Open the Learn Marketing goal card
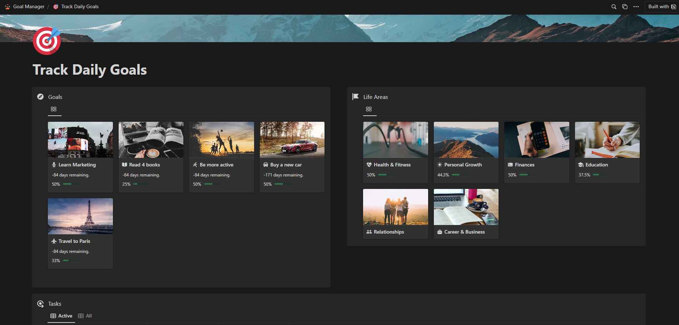The height and width of the screenshot is (325, 679). tap(80, 157)
